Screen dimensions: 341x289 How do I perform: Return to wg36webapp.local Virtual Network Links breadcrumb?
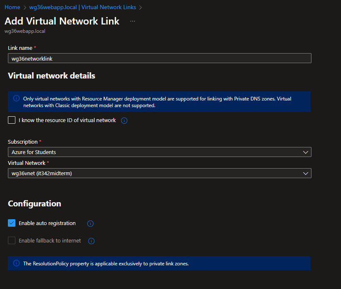click(82, 7)
